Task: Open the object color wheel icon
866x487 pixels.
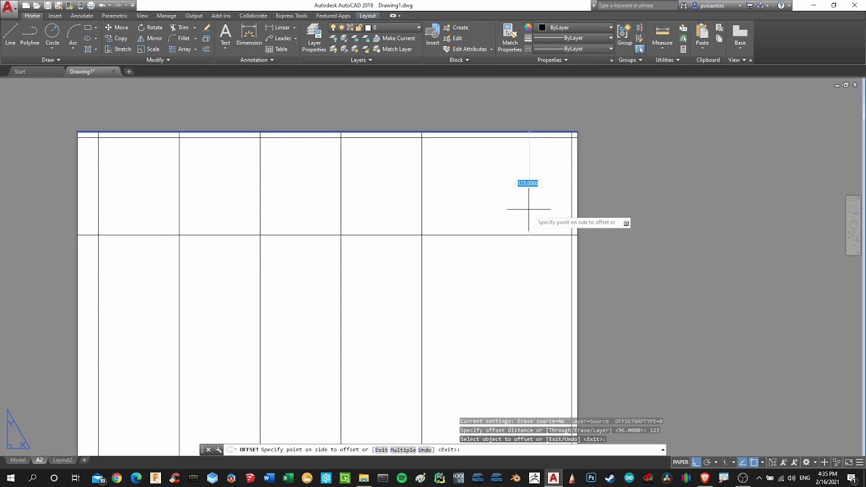Action: point(528,28)
